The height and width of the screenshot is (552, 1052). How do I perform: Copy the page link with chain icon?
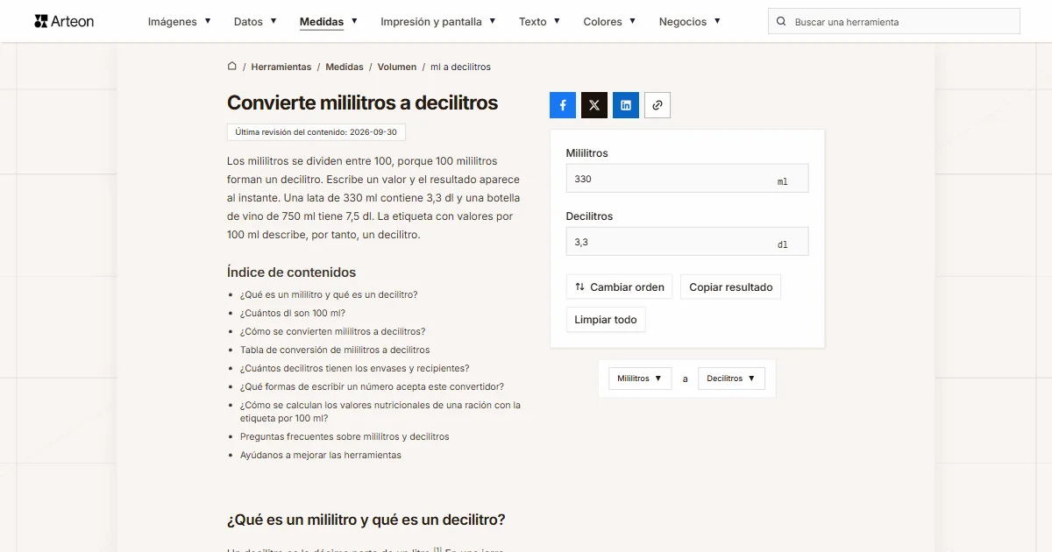point(657,105)
